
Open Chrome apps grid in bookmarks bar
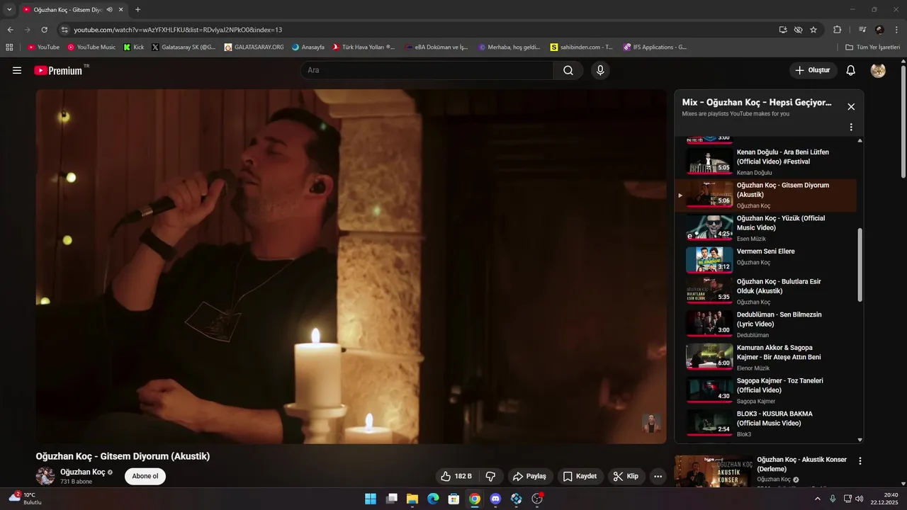click(9, 47)
